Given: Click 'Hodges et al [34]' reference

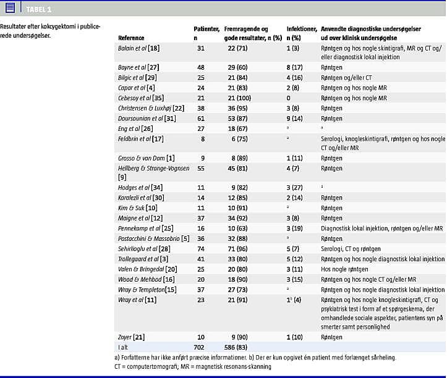Looking at the screenshot, I should pyautogui.click(x=140, y=188).
